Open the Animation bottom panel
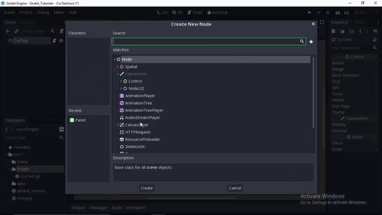 tap(135, 208)
